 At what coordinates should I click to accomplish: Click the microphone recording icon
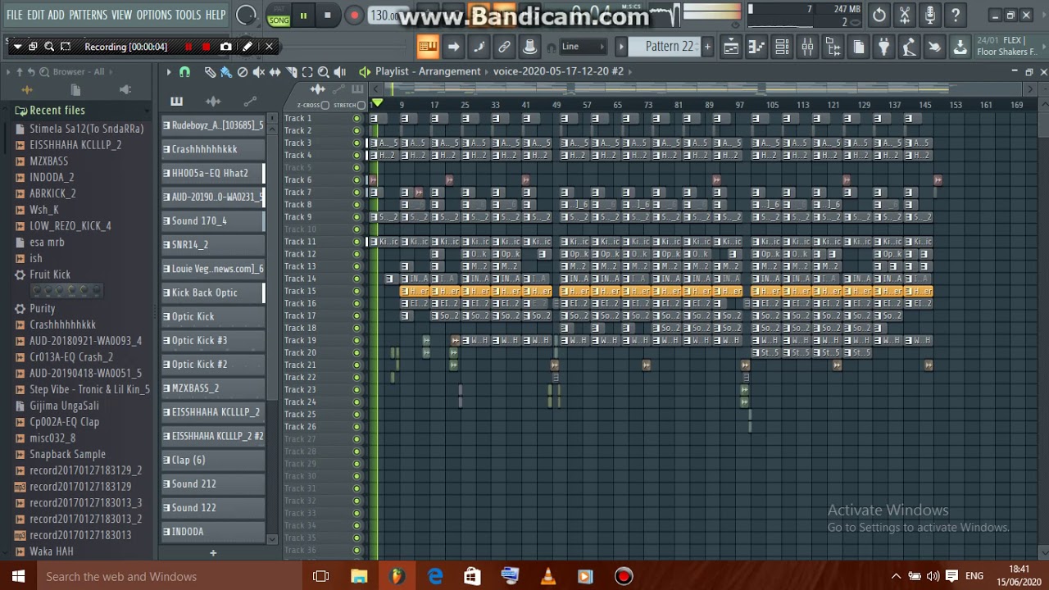[929, 15]
